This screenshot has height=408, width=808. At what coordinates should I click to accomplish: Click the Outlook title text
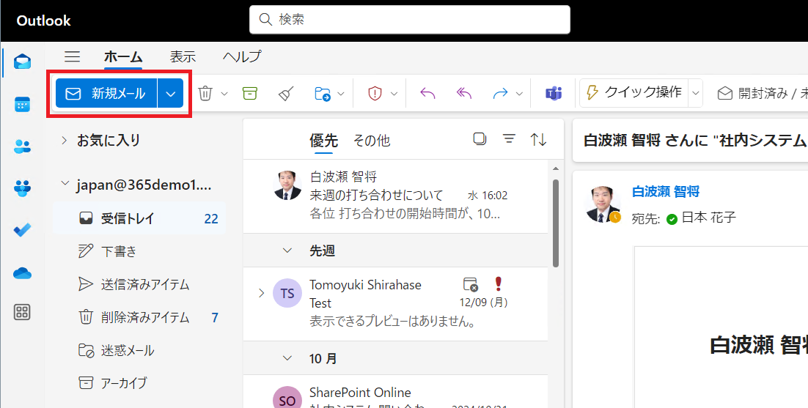(44, 21)
